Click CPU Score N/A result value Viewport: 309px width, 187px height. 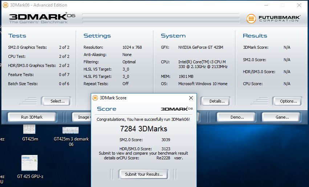[x=287, y=84]
